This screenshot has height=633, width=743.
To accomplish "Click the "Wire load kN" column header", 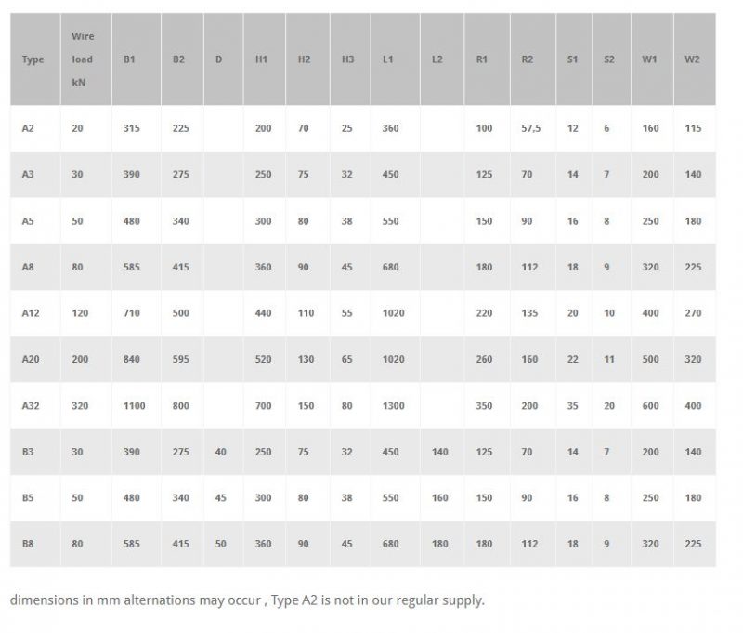I will (83, 59).
